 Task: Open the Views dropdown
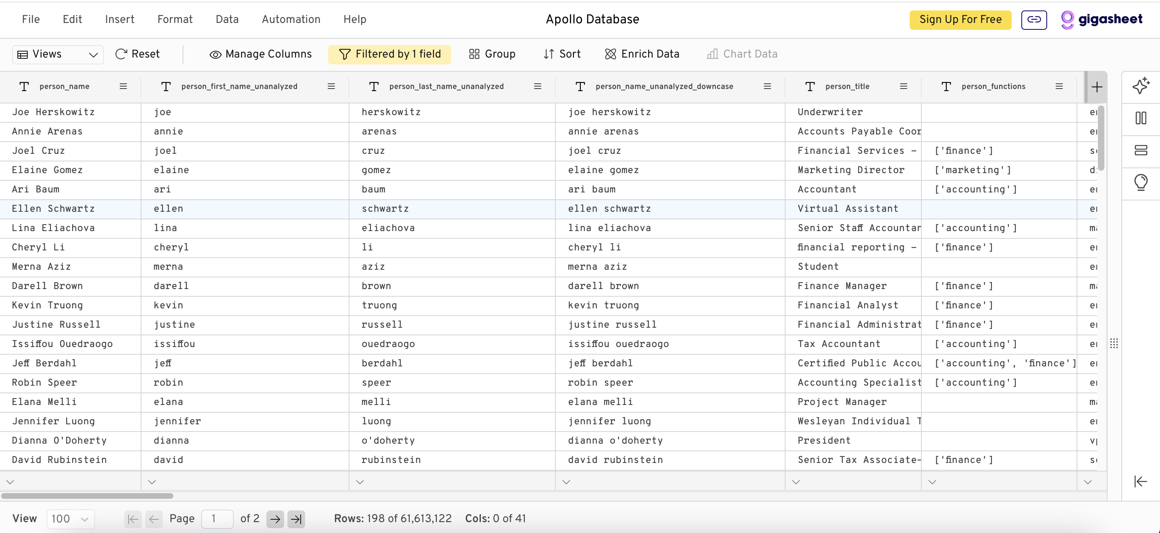[58, 54]
